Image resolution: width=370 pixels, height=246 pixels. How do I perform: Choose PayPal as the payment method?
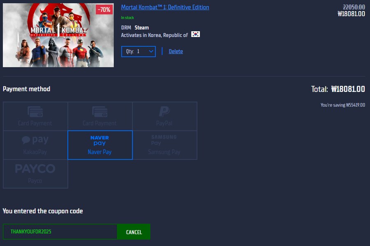click(x=164, y=116)
